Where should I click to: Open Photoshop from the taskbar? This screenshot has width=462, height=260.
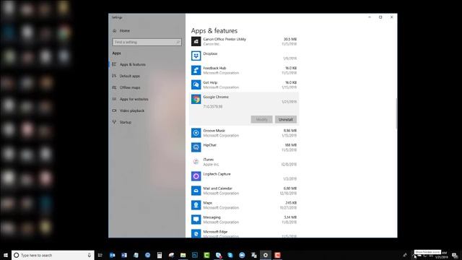195,255
